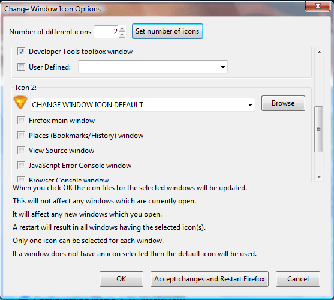Browse for an Icon 2 file
The height and width of the screenshot is (300, 334).
(283, 103)
